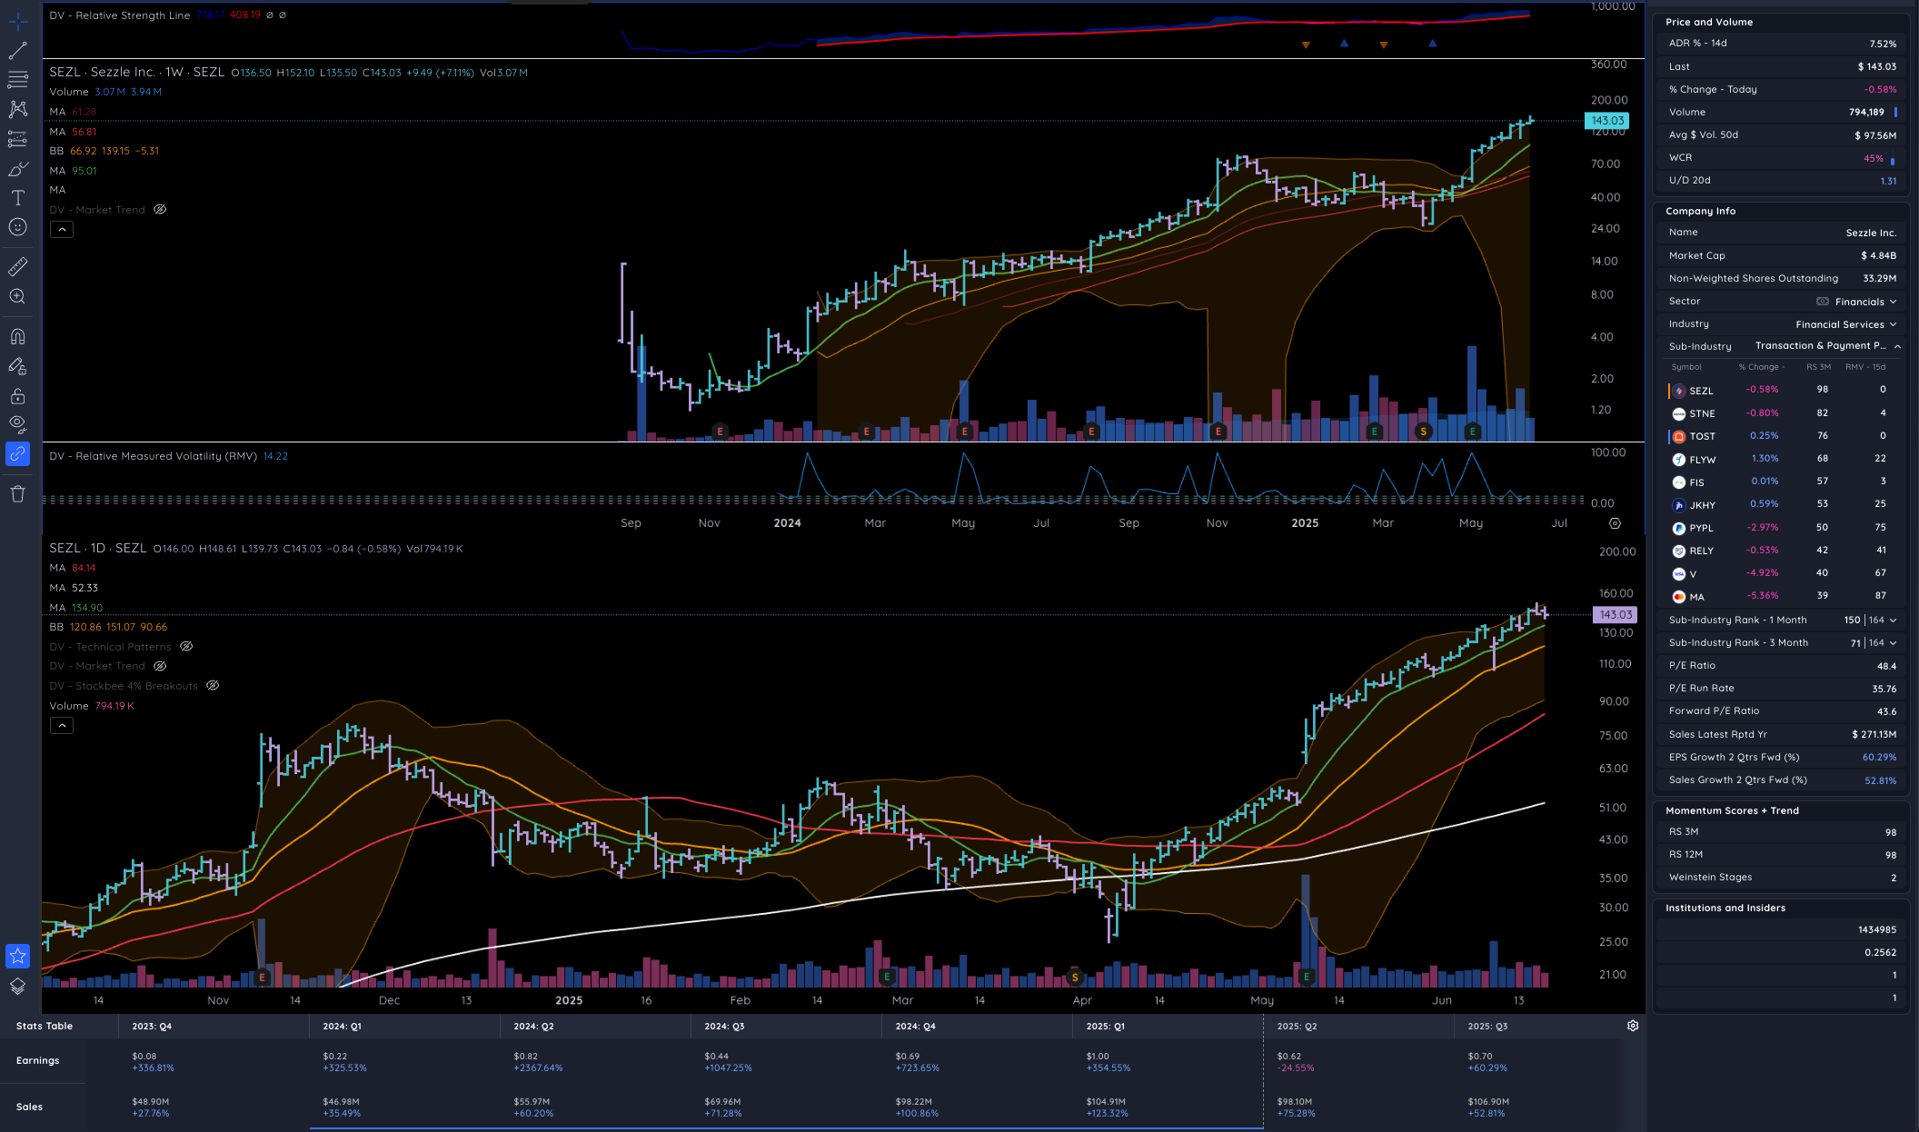The image size is (1919, 1132).
Task: Toggle visibility of weekly DV - Market Trend
Action: (x=160, y=210)
